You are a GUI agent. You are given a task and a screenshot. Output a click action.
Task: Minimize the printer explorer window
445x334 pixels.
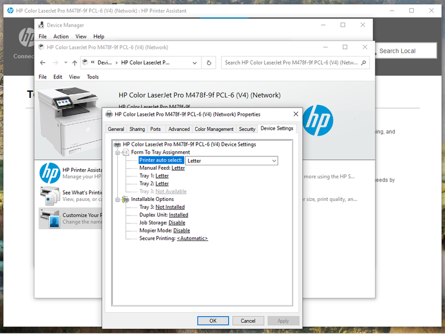[x=325, y=47]
